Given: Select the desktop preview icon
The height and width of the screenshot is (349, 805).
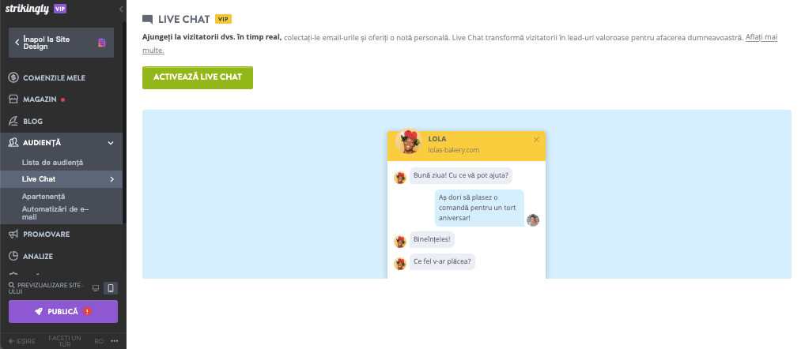Looking at the screenshot, I should pos(96,288).
